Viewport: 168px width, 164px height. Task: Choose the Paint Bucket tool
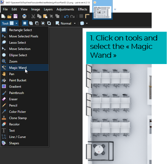click(25, 80)
